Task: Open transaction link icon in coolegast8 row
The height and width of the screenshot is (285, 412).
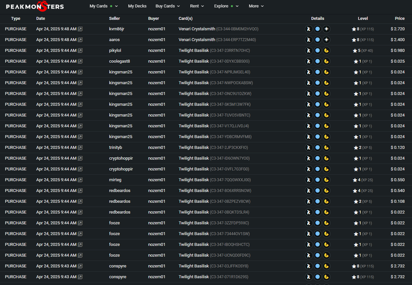Action: [x=80, y=61]
